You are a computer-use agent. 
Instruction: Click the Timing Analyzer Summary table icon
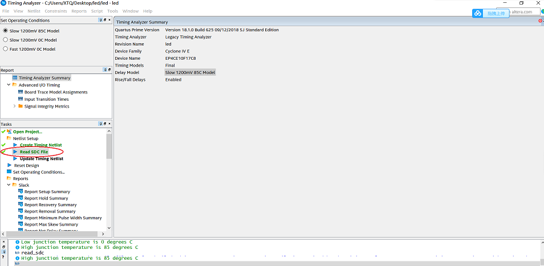pyautogui.click(x=15, y=78)
